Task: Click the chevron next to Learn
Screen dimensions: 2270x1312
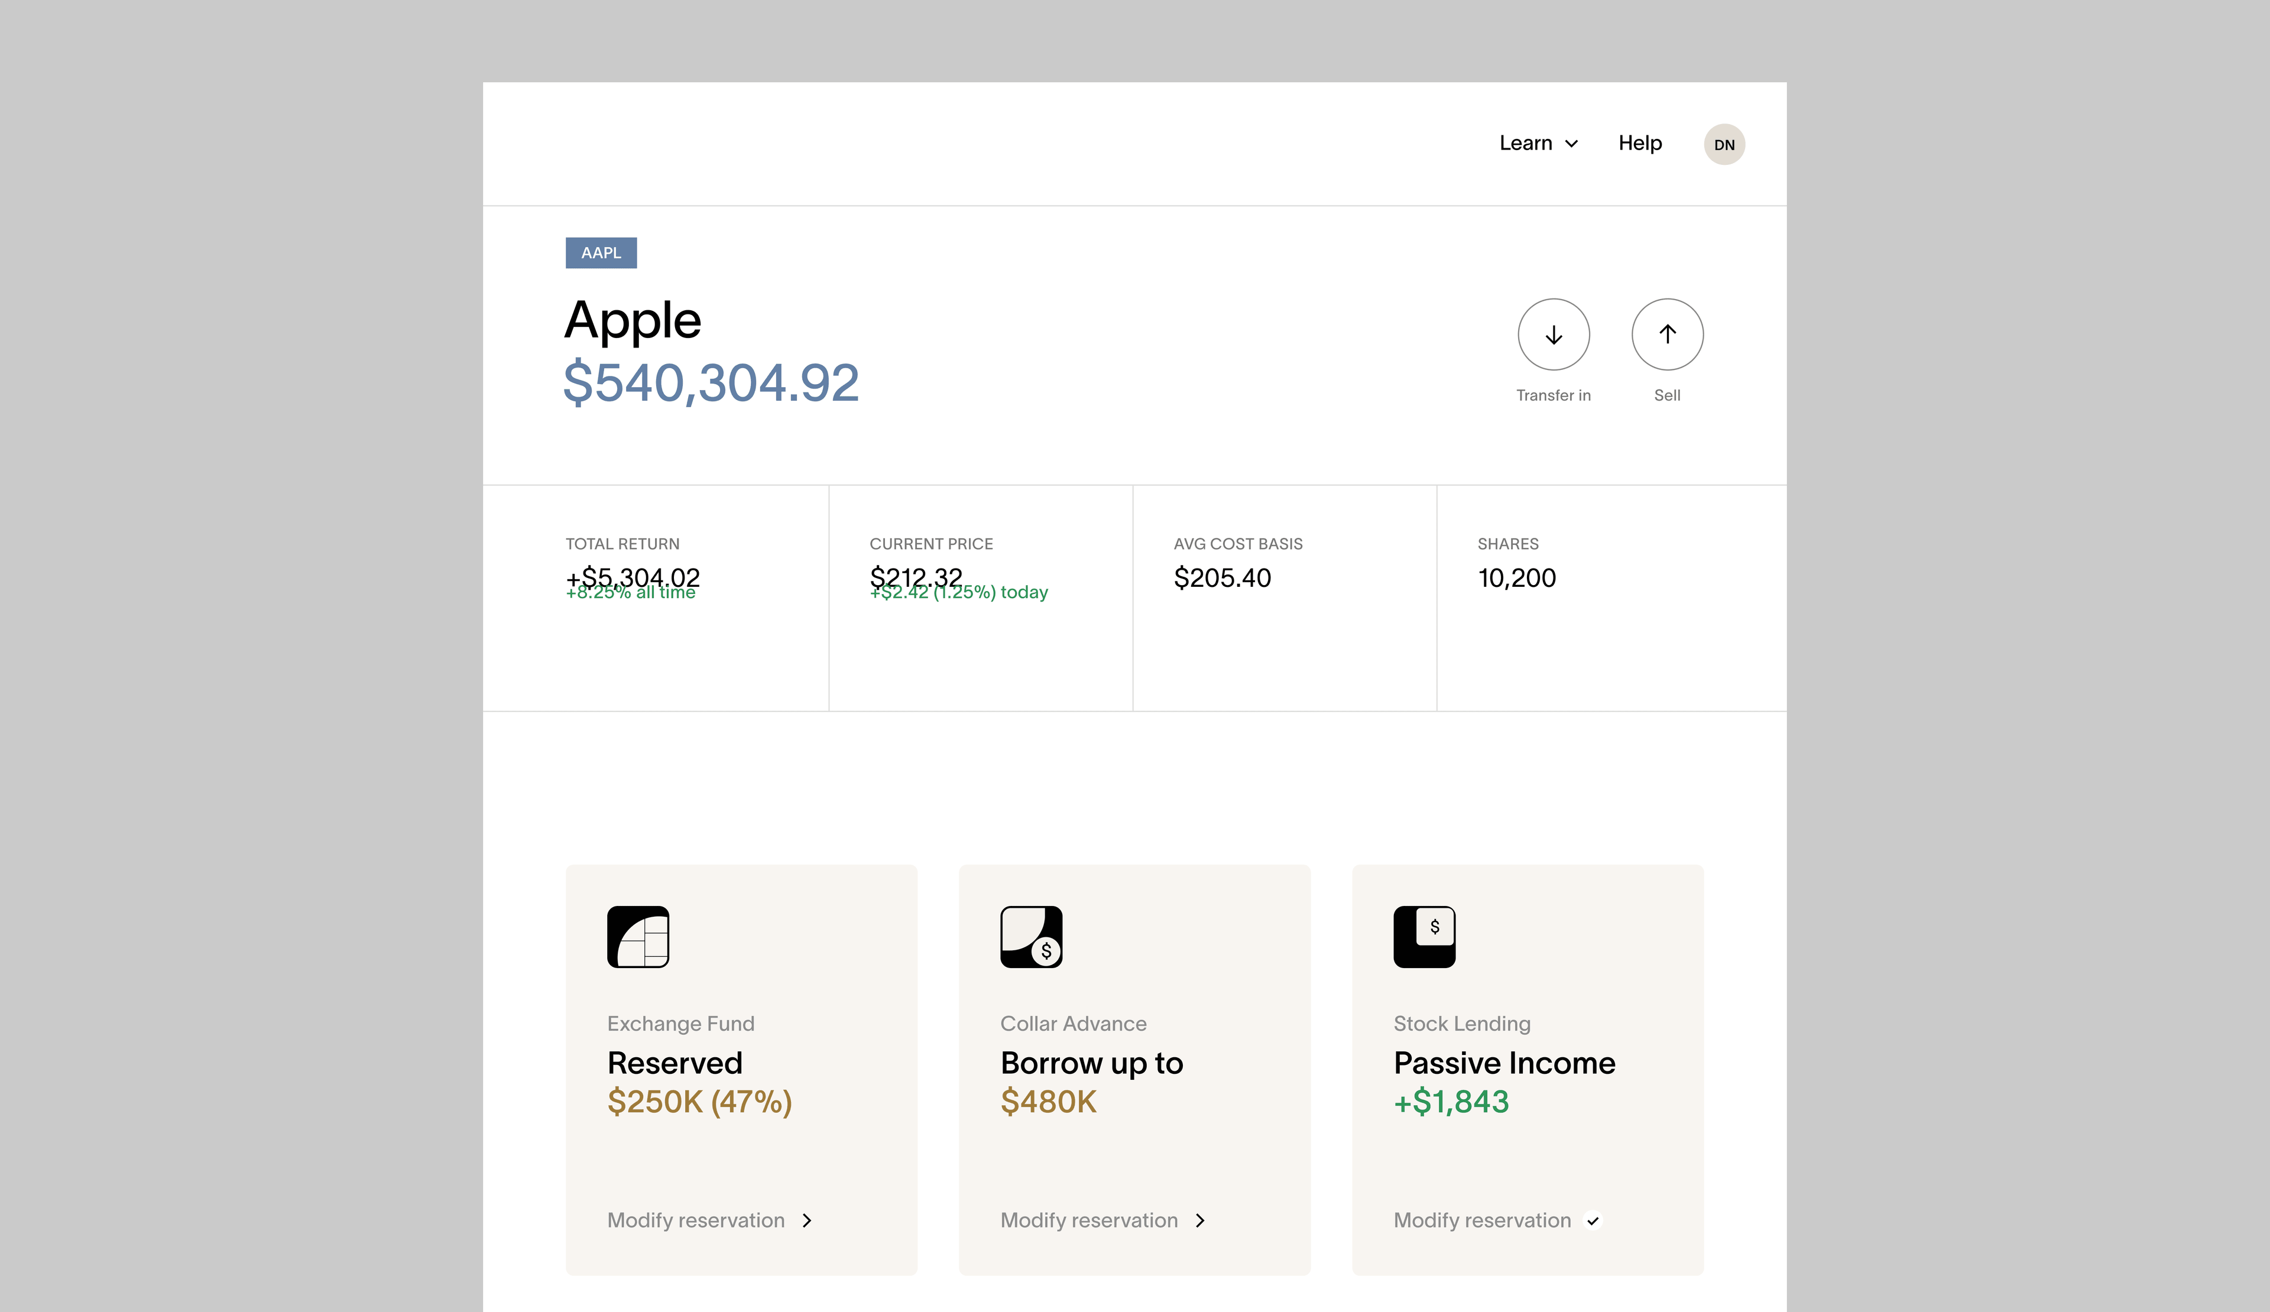Action: click(1571, 144)
